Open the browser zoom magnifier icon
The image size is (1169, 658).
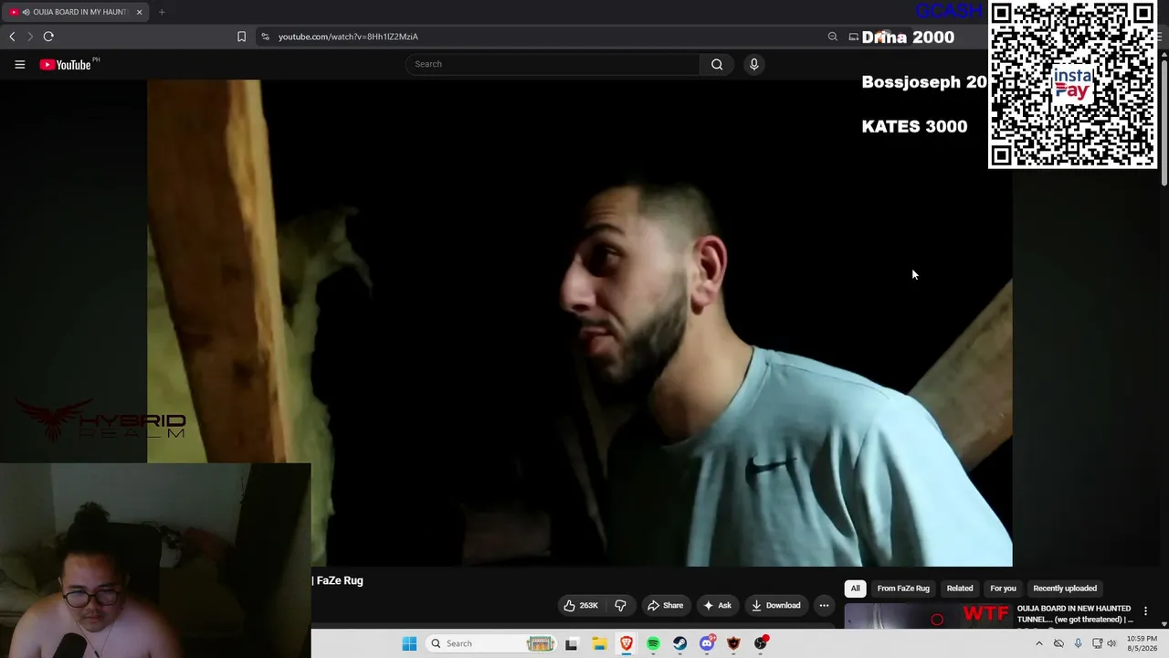pyautogui.click(x=832, y=37)
